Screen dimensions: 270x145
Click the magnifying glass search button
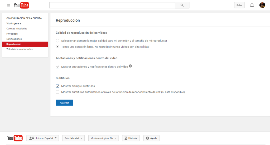click(x=182, y=5)
